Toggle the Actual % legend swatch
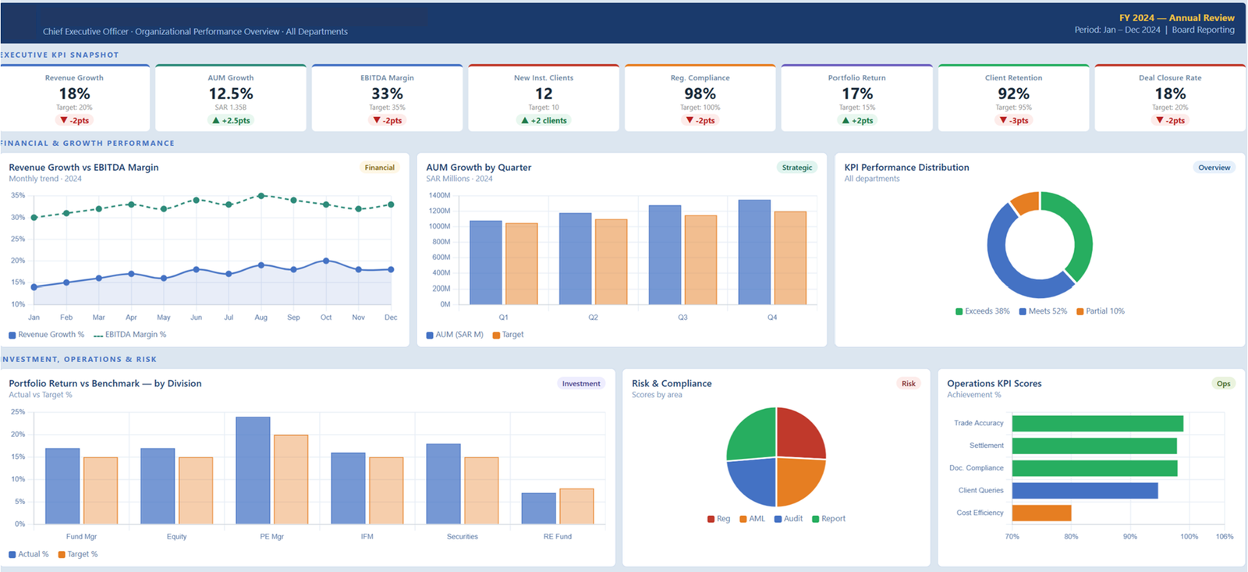This screenshot has width=1248, height=572. [12, 555]
